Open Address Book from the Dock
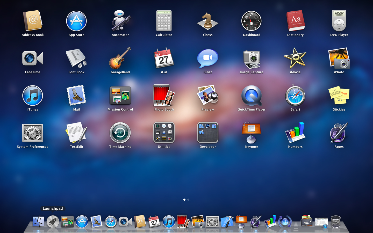The image size is (373, 233). 140,222
